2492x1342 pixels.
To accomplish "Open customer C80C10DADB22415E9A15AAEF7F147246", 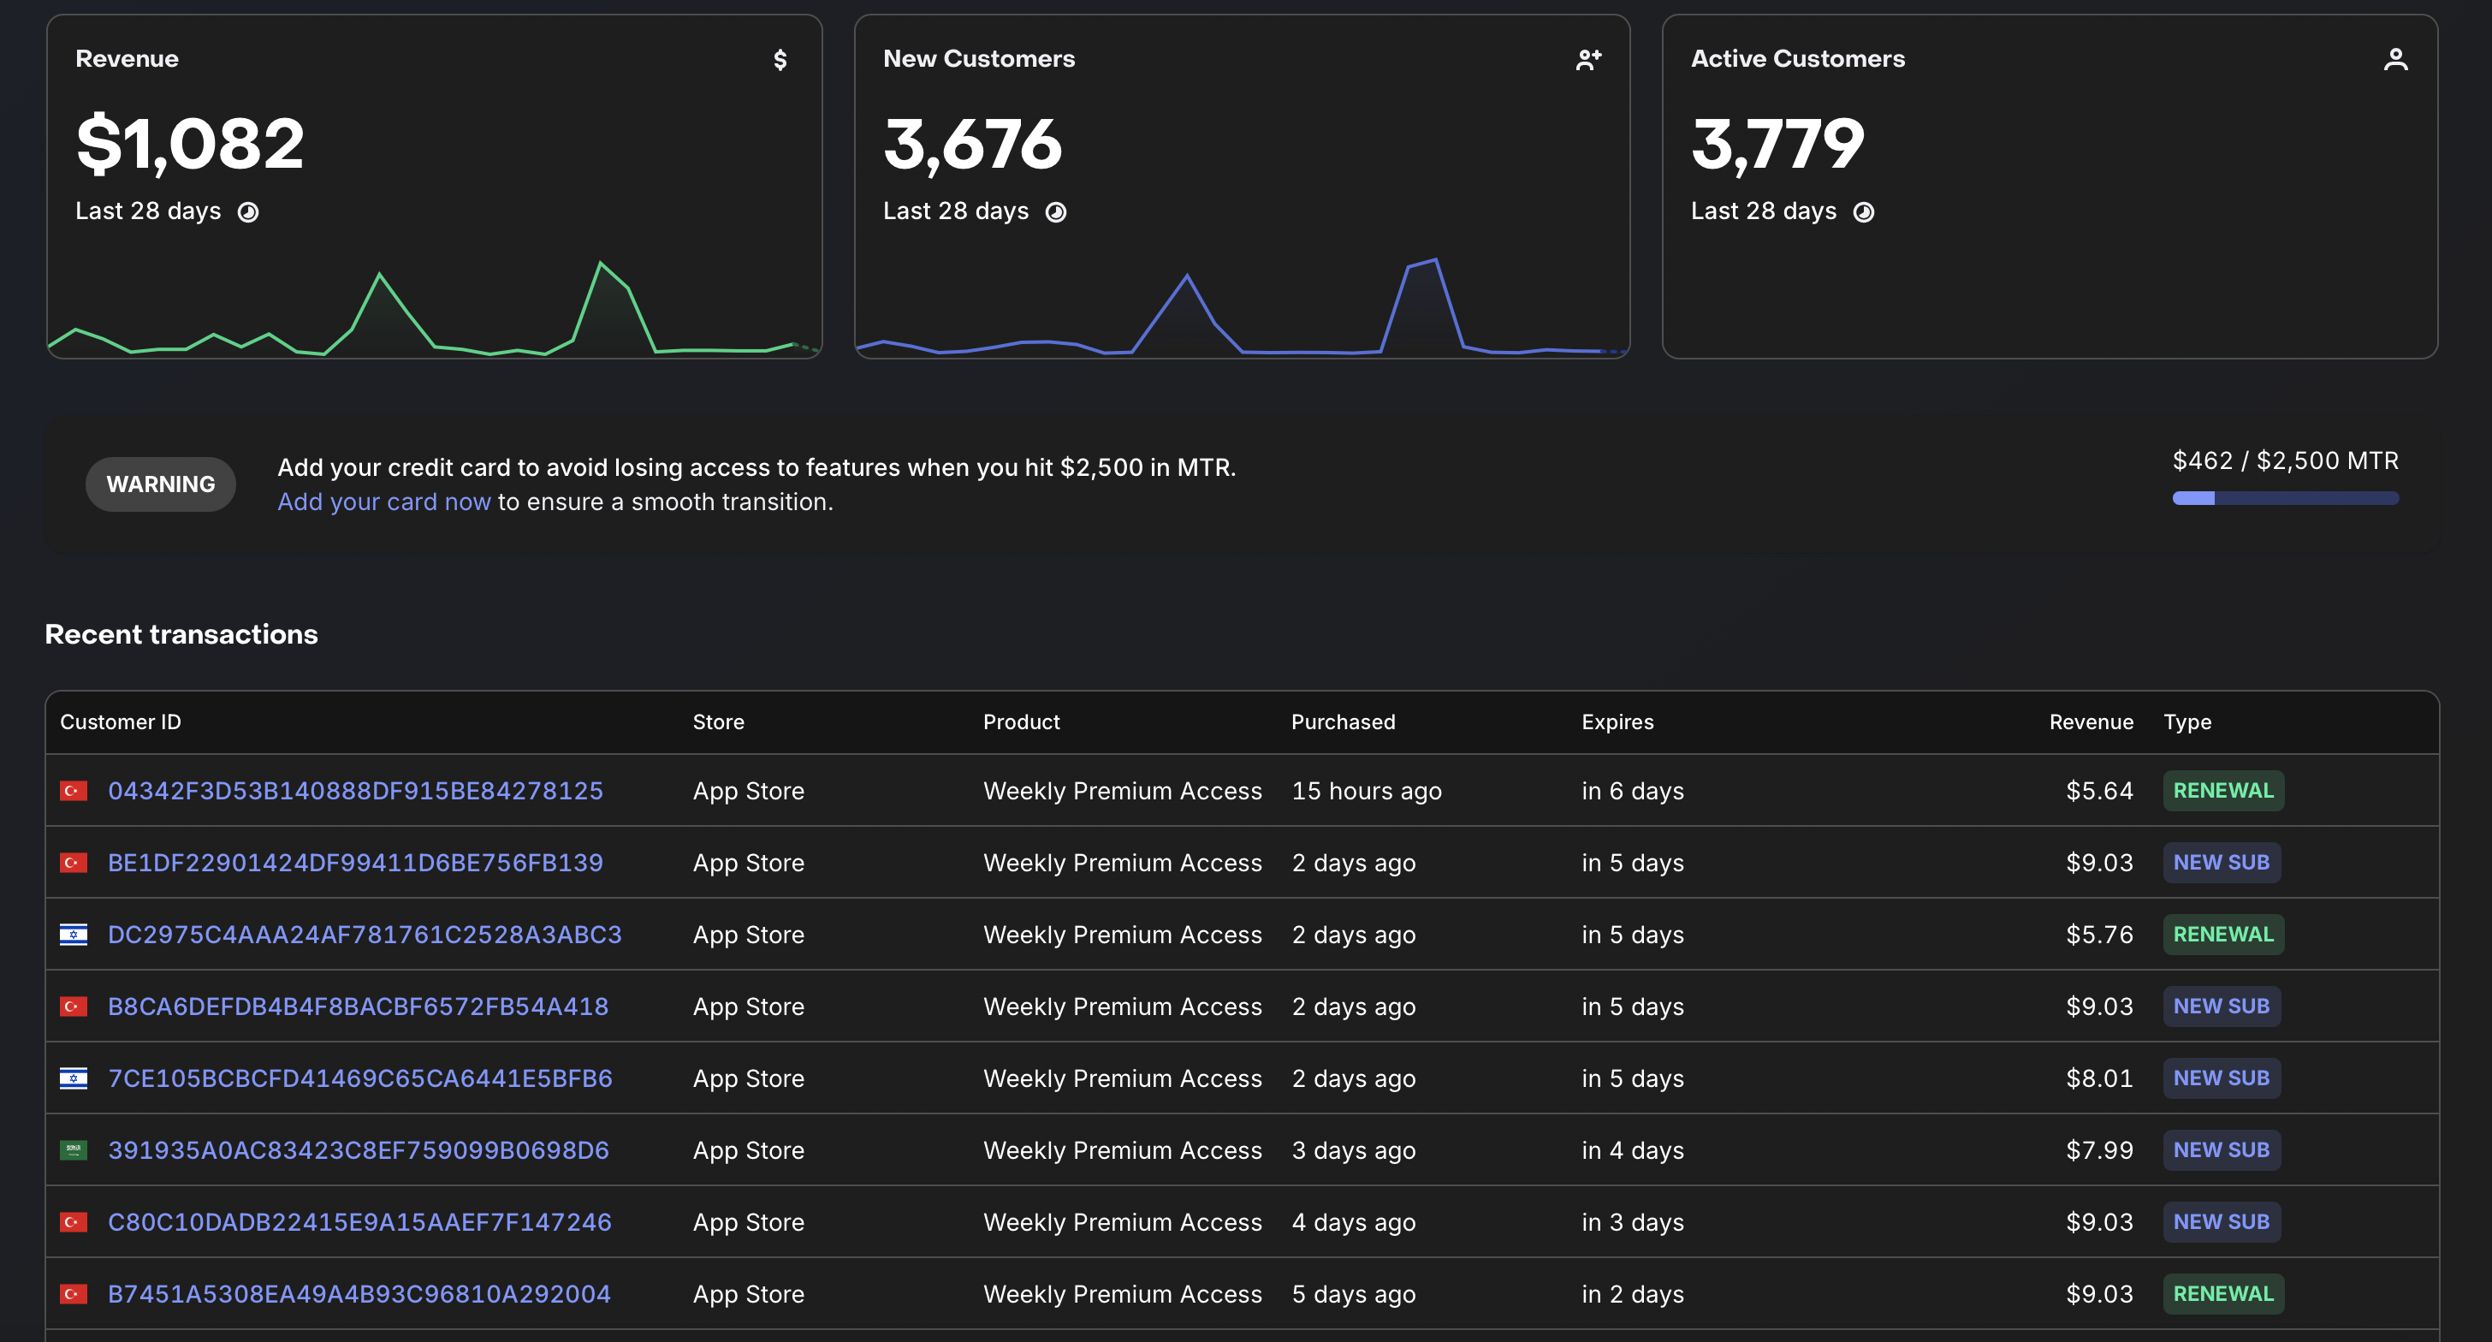I will pos(359,1222).
